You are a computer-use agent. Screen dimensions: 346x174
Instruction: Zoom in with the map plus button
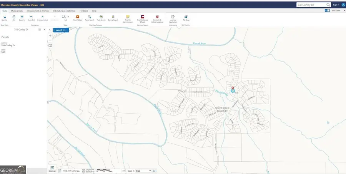[50, 35]
